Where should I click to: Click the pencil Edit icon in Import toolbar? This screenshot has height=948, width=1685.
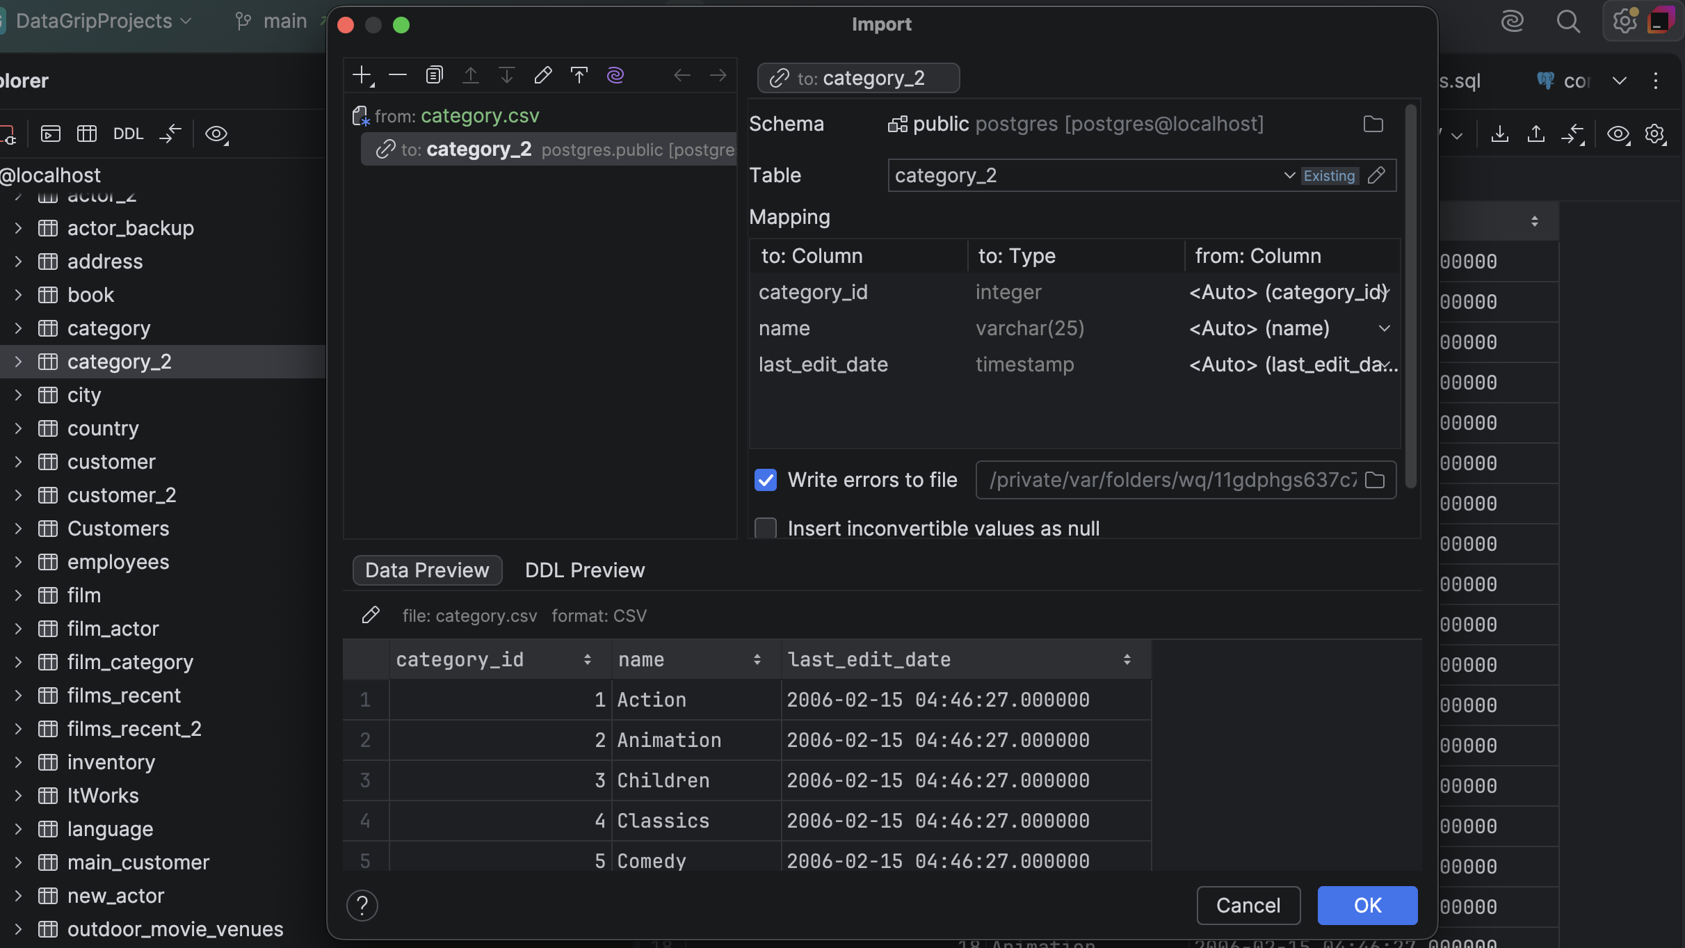point(543,75)
